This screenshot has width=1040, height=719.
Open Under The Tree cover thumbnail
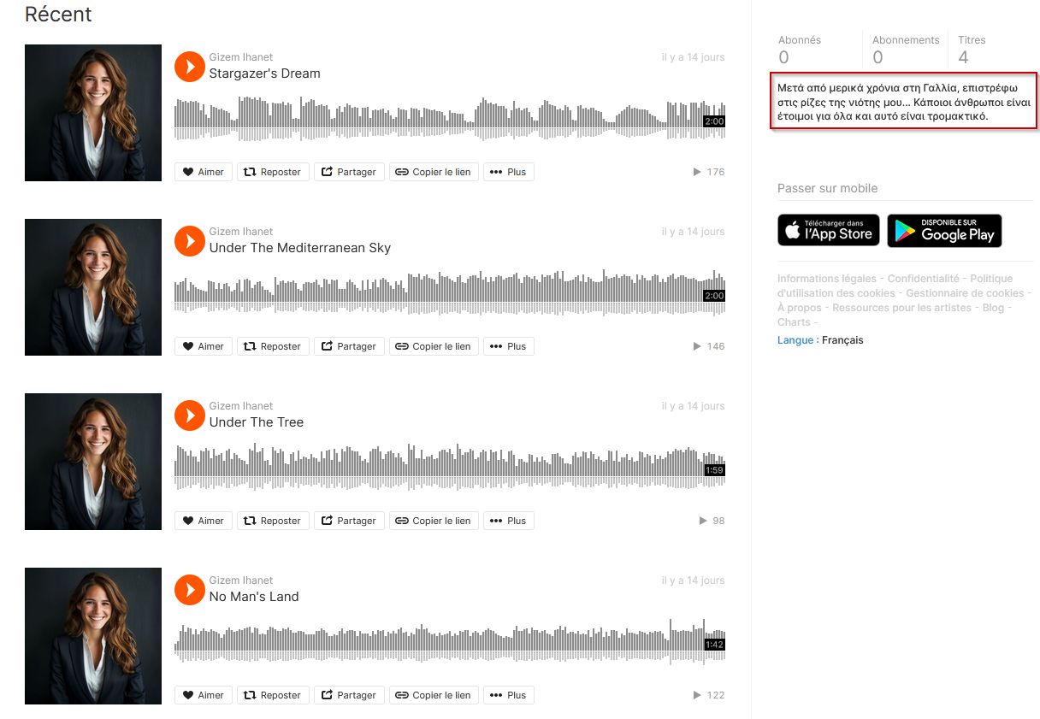pyautogui.click(x=93, y=462)
